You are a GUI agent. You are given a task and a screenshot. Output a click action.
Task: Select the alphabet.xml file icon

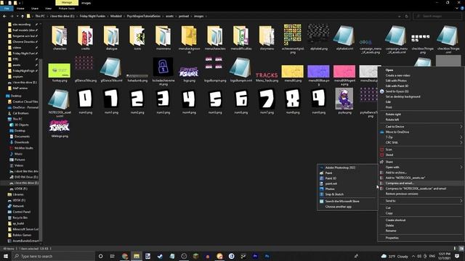tap(344, 36)
